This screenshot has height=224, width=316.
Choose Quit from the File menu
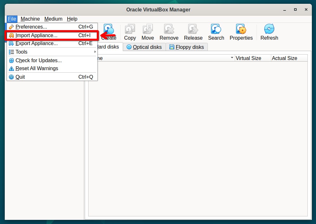point(52,77)
